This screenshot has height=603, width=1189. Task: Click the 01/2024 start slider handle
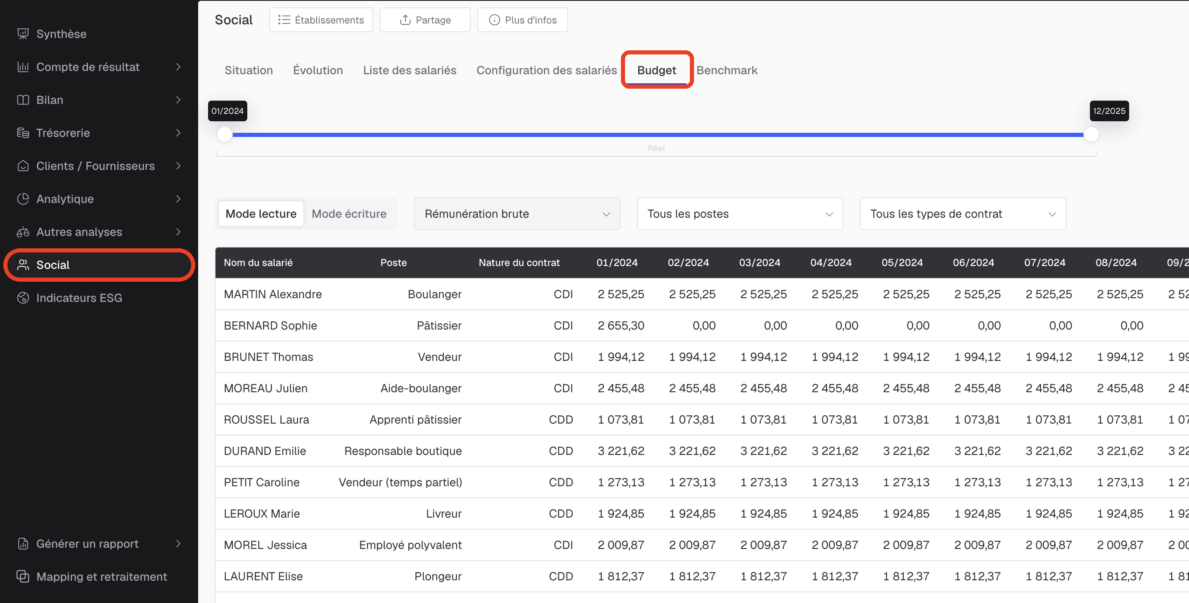[x=225, y=134]
